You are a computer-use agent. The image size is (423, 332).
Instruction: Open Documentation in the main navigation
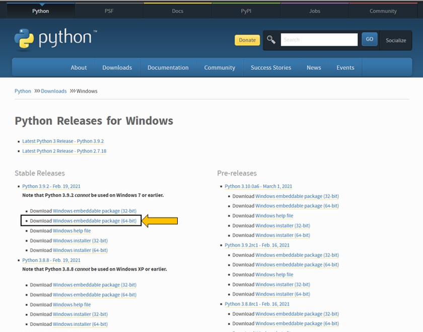168,67
